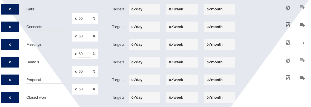Add a stage below Meetings
This screenshot has height=107, width=311.
tap(302, 42)
